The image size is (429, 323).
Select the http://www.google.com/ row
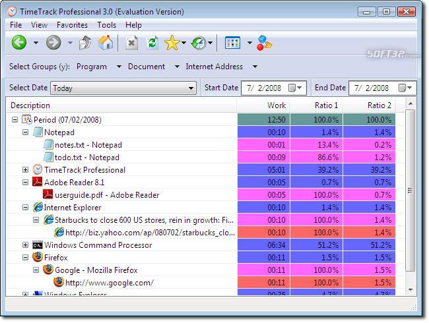point(201,283)
